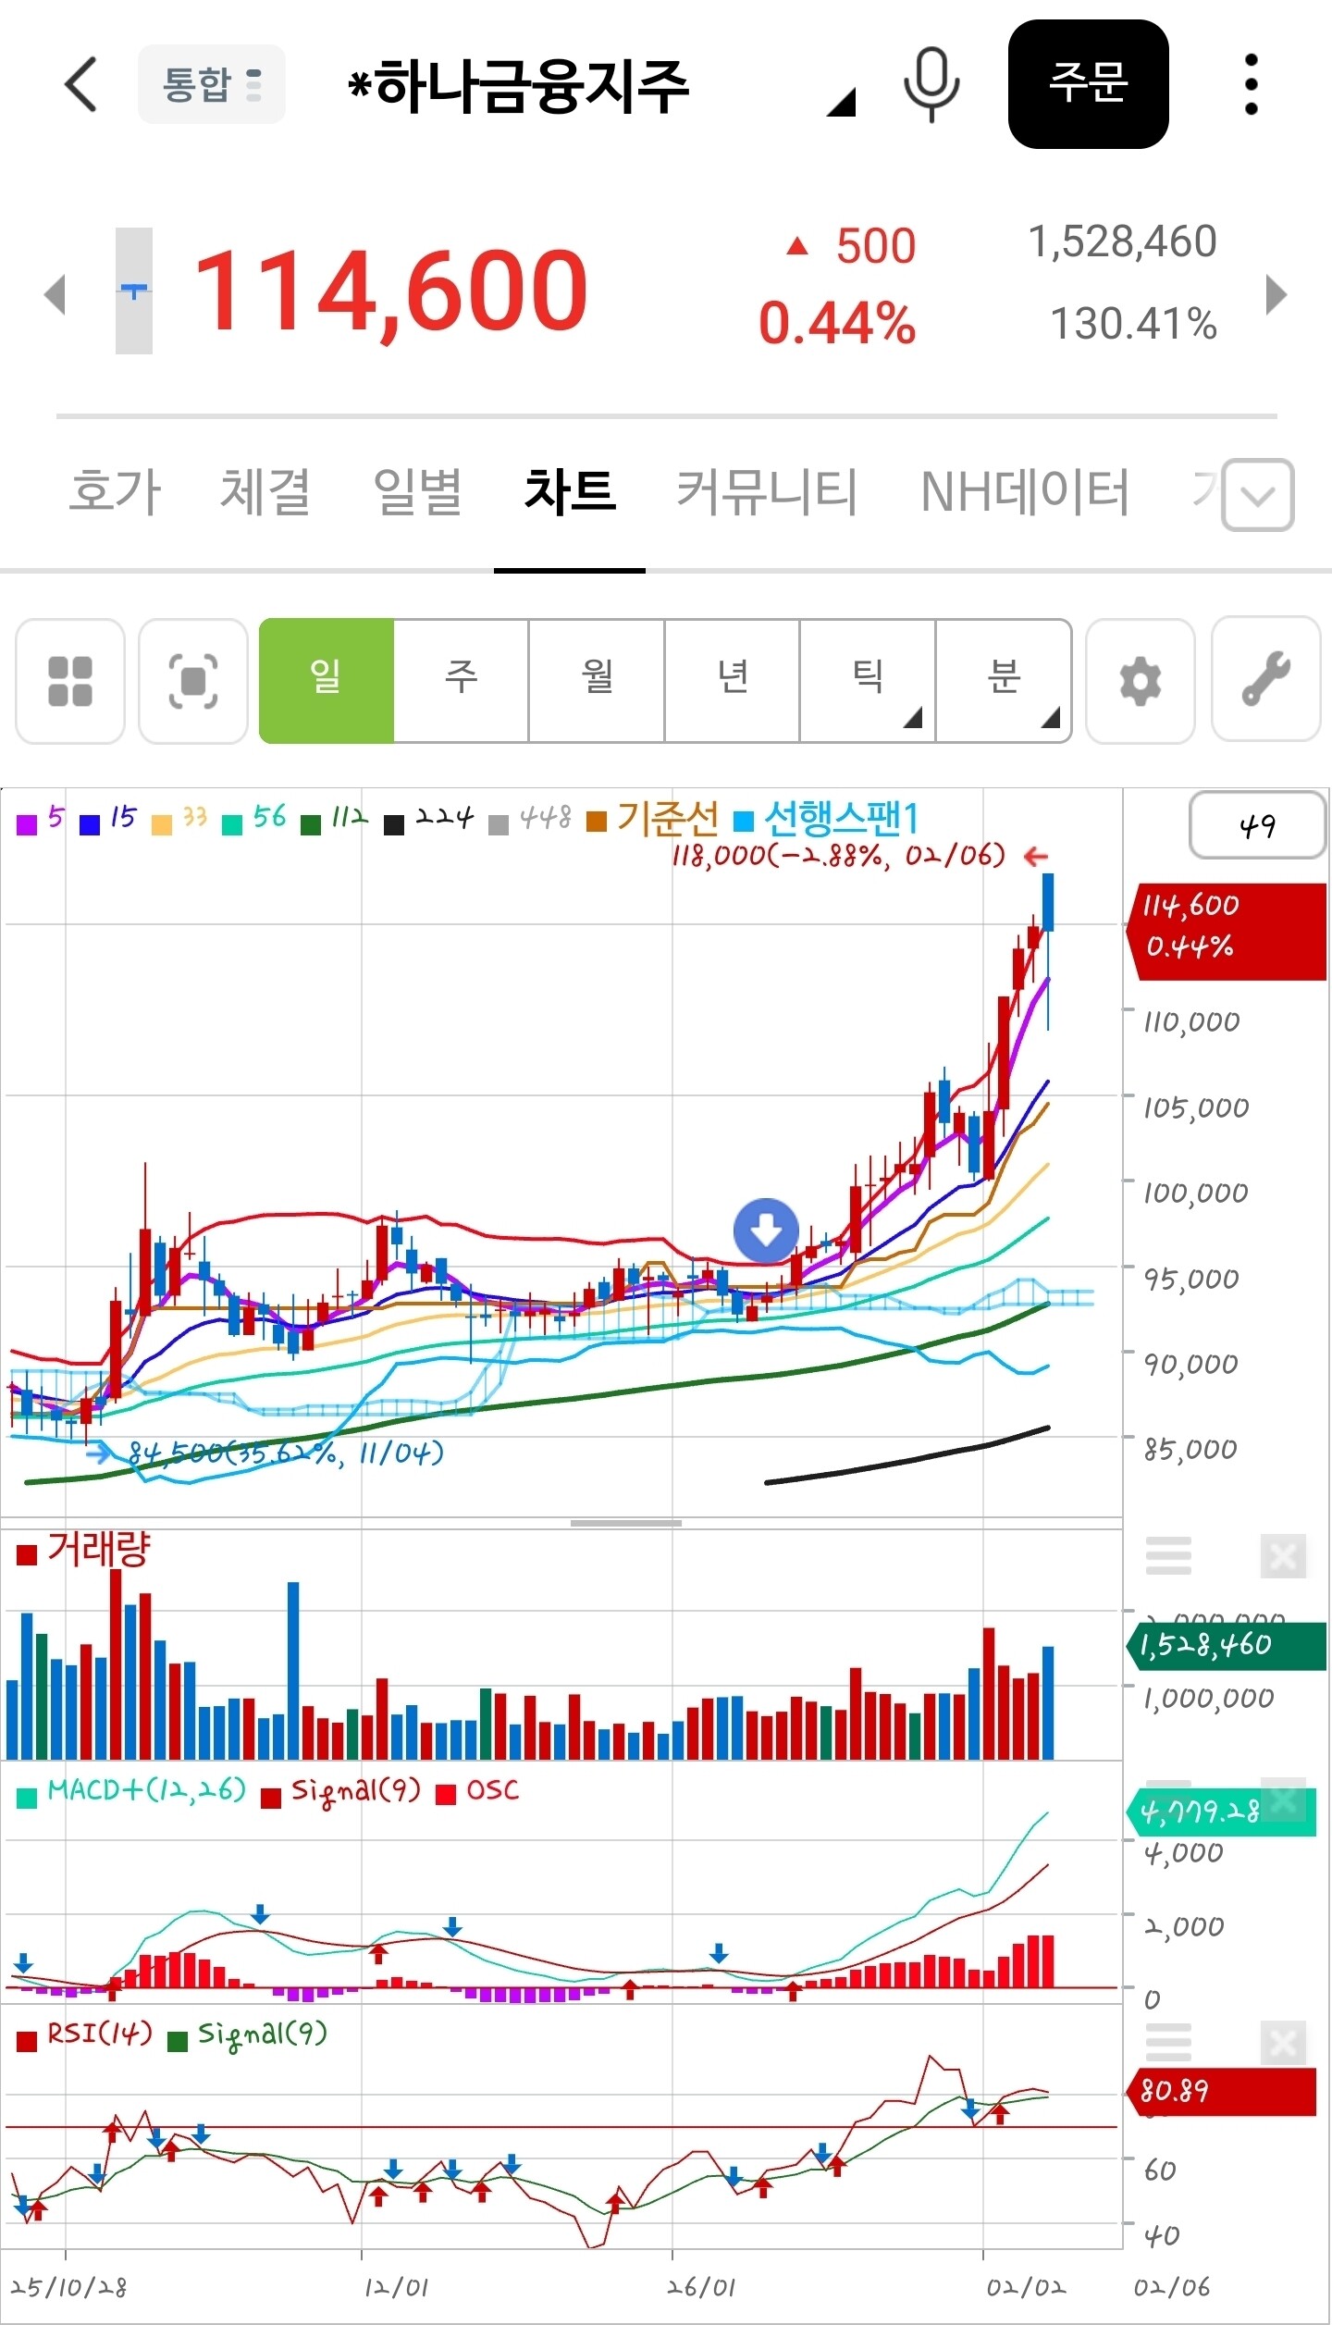Tap the blue down-arrow chart marker
The height and width of the screenshot is (2325, 1332).
(766, 1231)
